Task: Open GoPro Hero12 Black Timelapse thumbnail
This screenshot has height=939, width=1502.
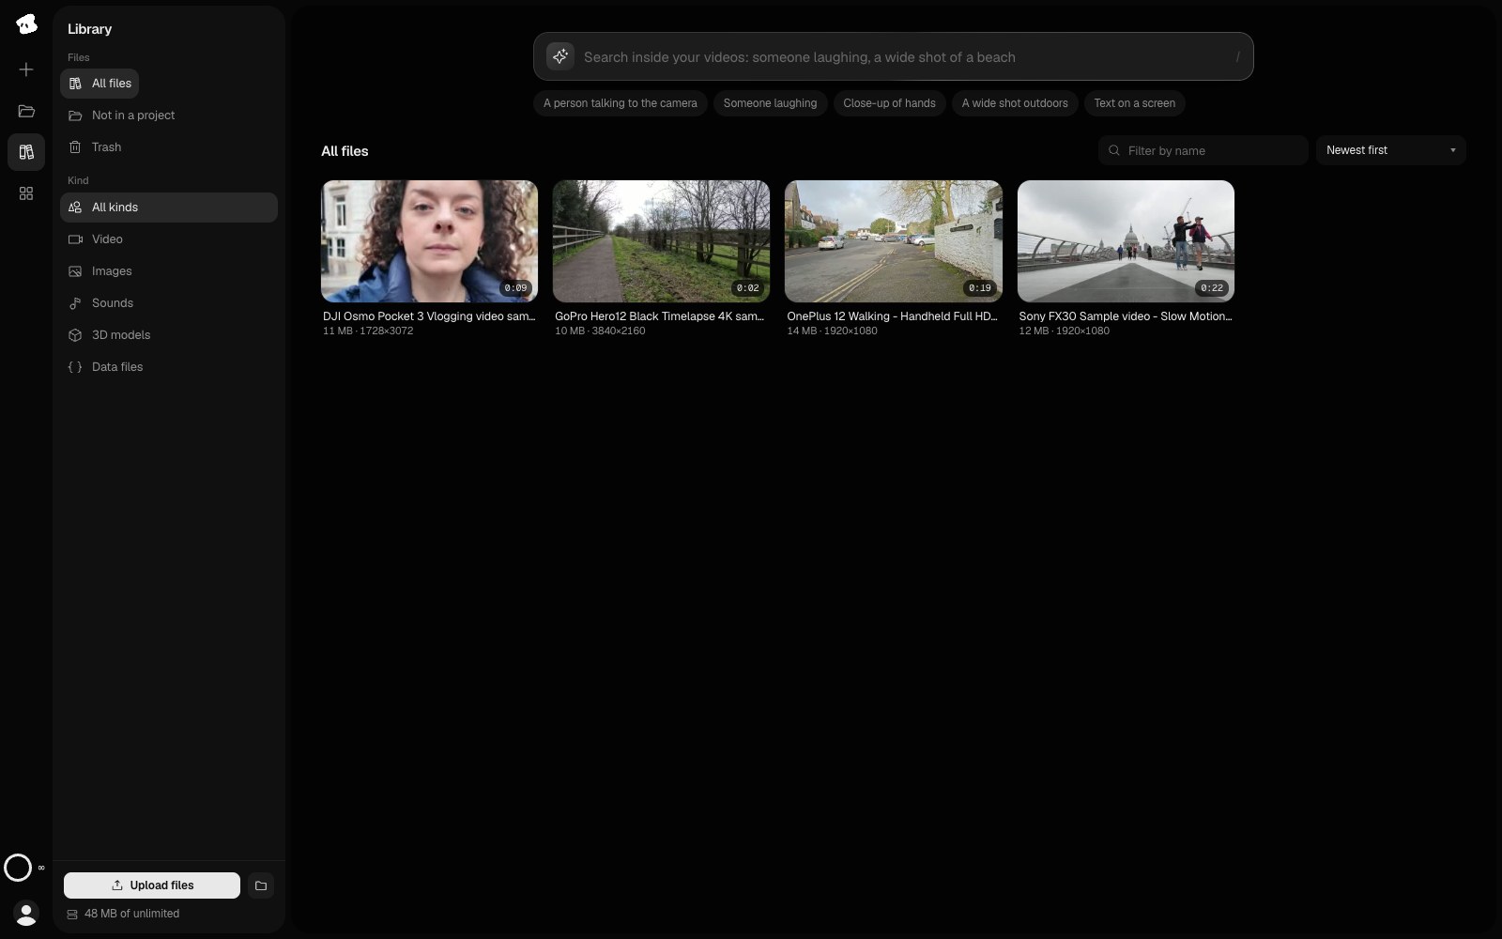Action: pyautogui.click(x=661, y=241)
